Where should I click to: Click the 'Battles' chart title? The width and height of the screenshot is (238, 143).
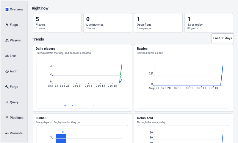tap(142, 49)
